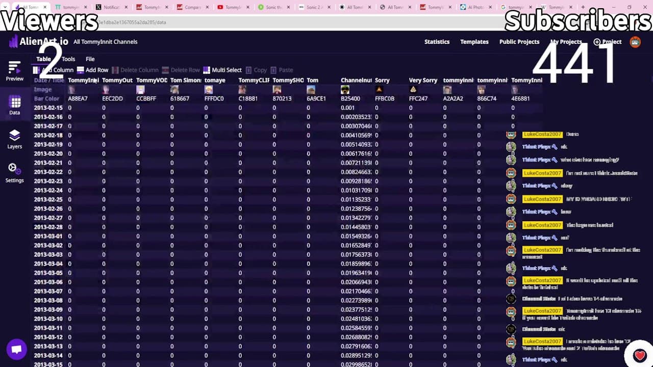
Task: Open the Statistics page link
Action: tap(437, 42)
